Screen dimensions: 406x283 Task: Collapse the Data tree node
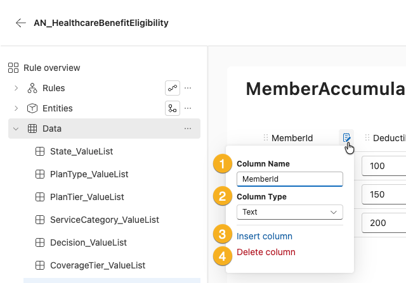[16, 129]
